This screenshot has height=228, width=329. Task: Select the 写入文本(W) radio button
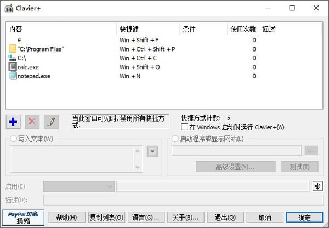click(13, 139)
